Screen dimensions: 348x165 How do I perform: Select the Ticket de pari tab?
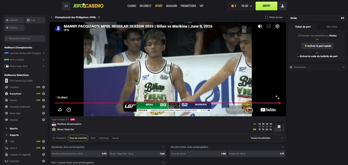click(x=303, y=27)
